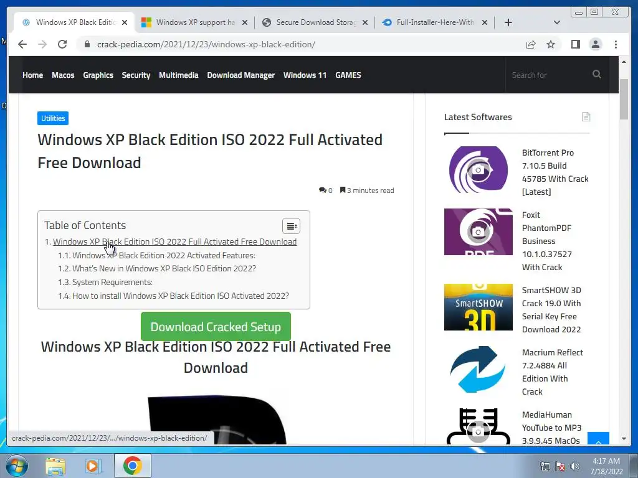Open the SmartSHOW 3D thumbnail
The image size is (638, 478).
[478, 307]
